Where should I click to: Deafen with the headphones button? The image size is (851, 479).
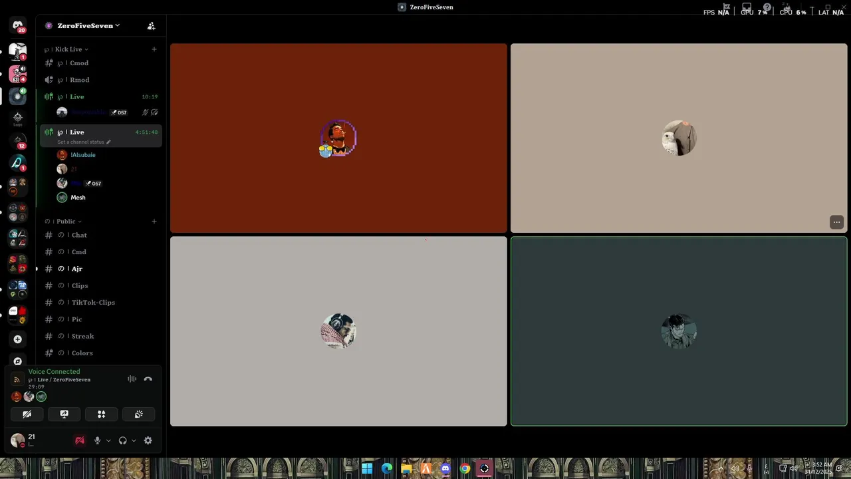click(x=122, y=440)
